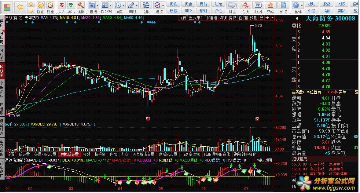360x193 pixels.
Task: Switch to the 成交量 indicator tab
Action: click(24, 154)
